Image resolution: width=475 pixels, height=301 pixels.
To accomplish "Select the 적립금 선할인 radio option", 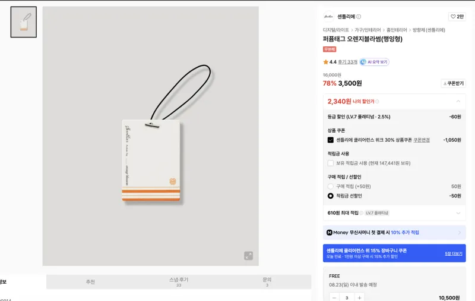I will [x=331, y=196].
